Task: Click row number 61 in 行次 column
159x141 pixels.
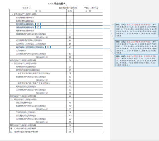Action: (x=70, y=132)
